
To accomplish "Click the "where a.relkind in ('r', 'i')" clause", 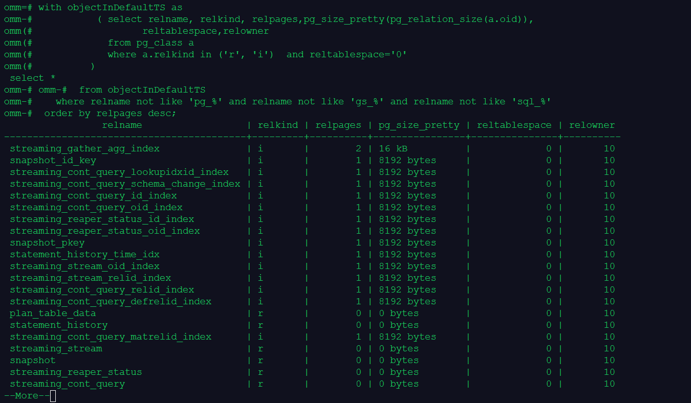I will [191, 54].
